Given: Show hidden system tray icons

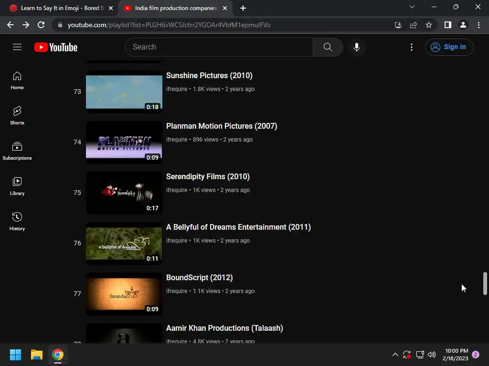Looking at the screenshot, I should [395, 355].
